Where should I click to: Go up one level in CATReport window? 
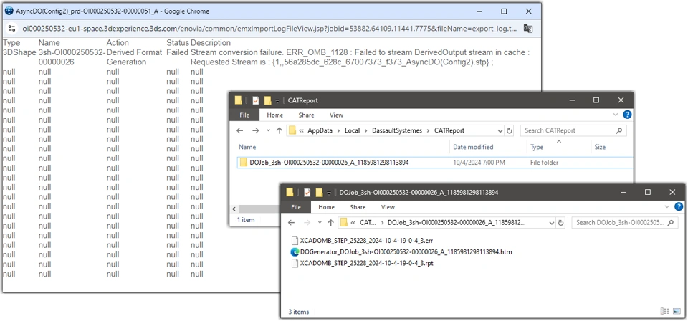279,130
